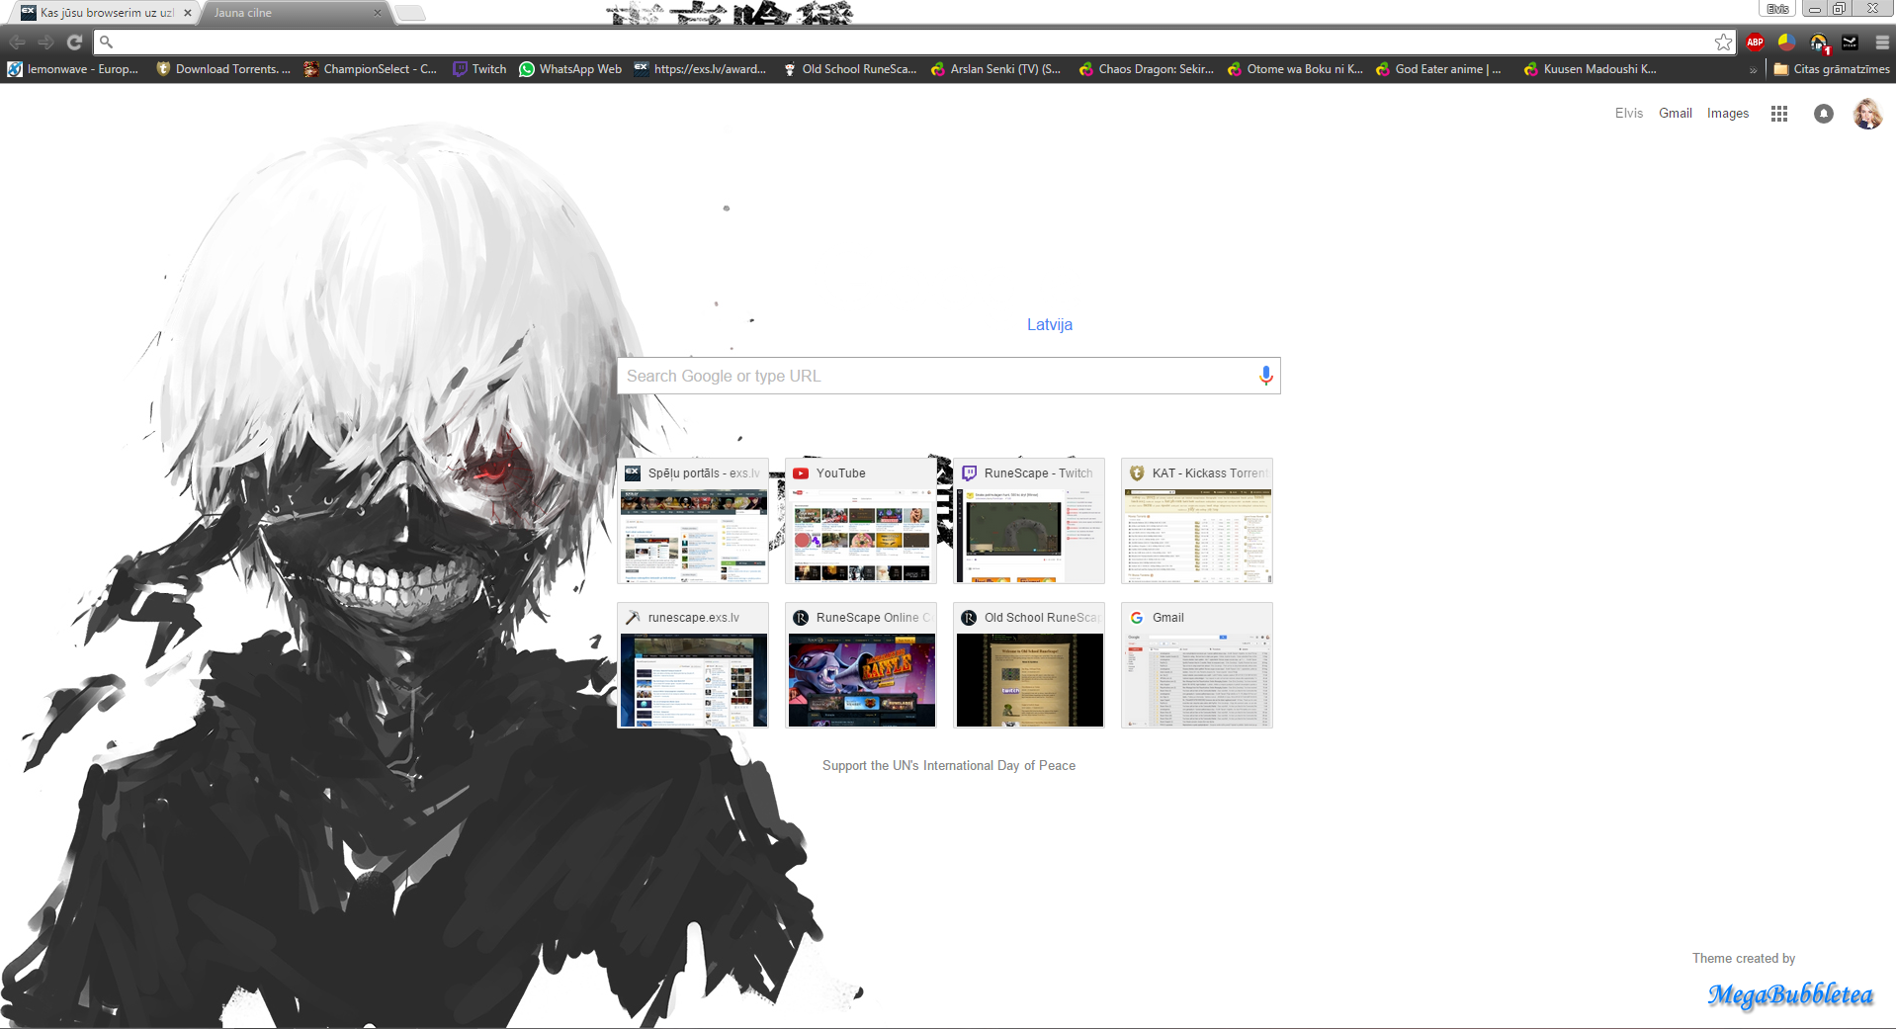Image resolution: width=1896 pixels, height=1029 pixels.
Task: Open Google notifications bell
Action: (x=1824, y=114)
